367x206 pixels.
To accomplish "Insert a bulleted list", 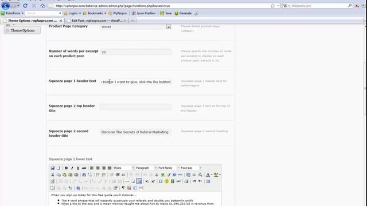I will click(97, 175).
